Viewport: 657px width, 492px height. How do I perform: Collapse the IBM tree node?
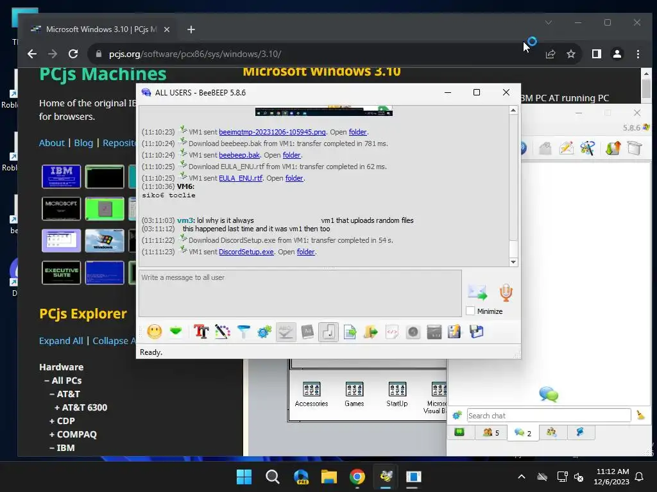[x=62, y=448]
